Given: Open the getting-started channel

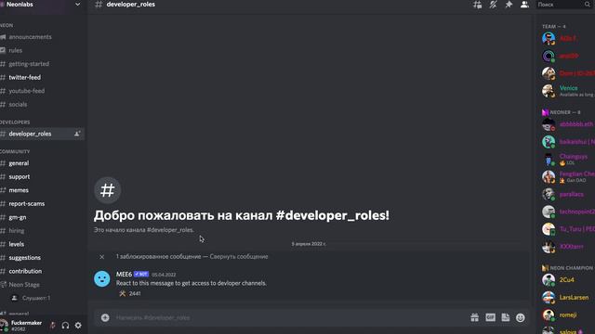Looking at the screenshot, I should (x=29, y=64).
